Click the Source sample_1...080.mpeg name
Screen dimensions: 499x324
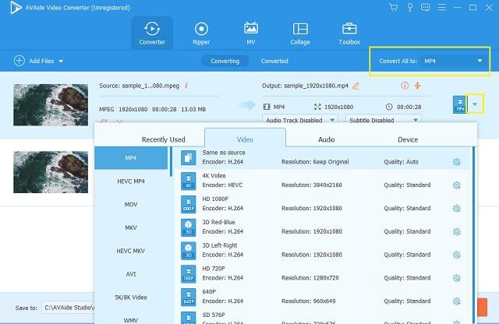click(139, 86)
